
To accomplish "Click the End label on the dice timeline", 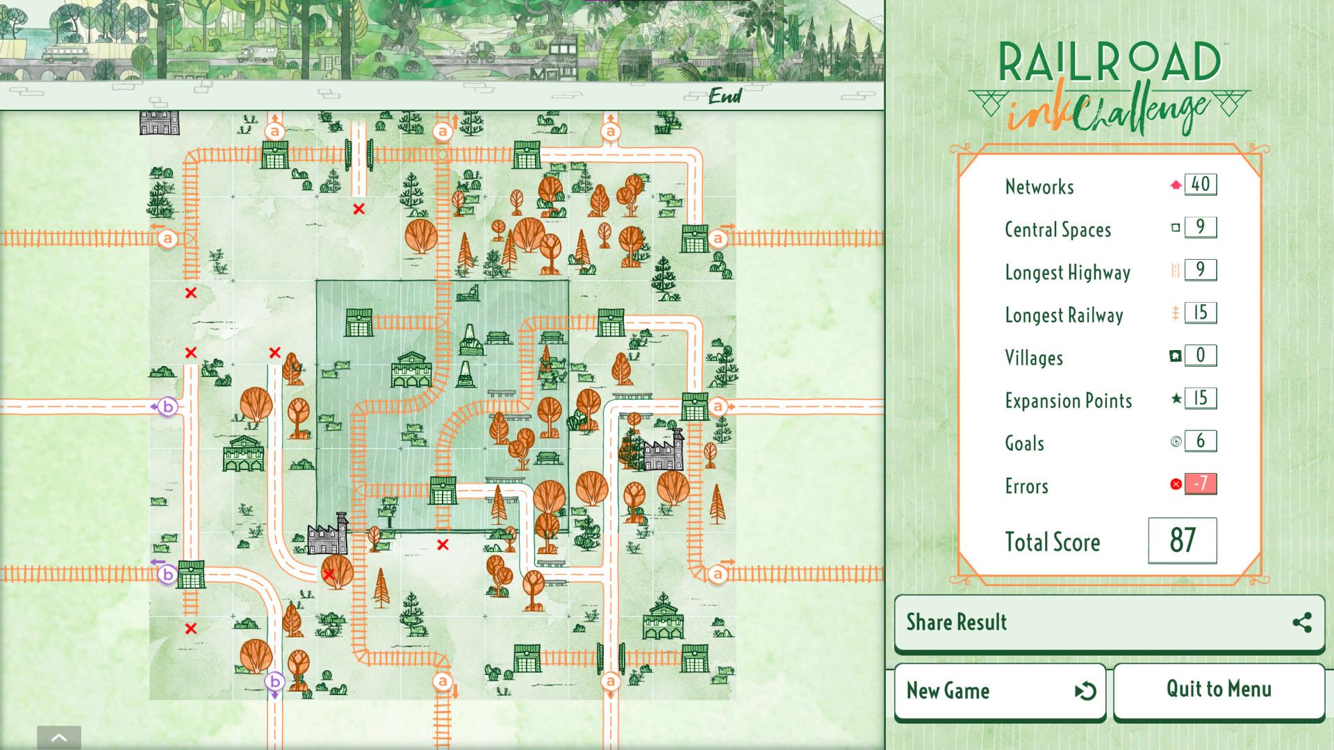I will point(725,96).
